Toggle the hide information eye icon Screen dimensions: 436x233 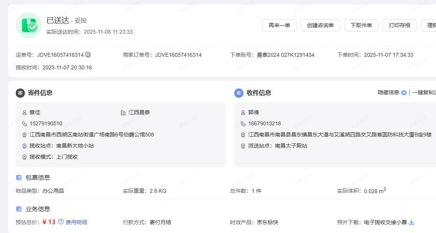(403, 93)
